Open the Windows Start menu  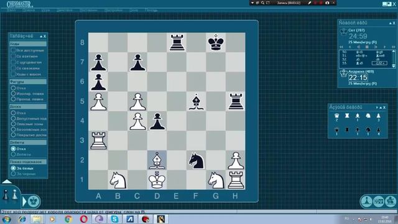tap(6, 219)
